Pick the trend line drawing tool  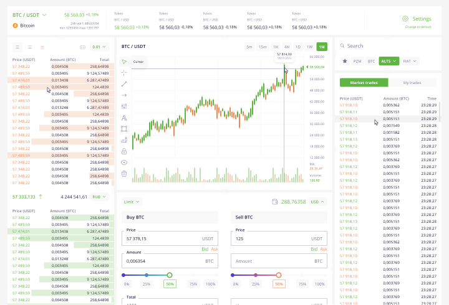coord(124,84)
